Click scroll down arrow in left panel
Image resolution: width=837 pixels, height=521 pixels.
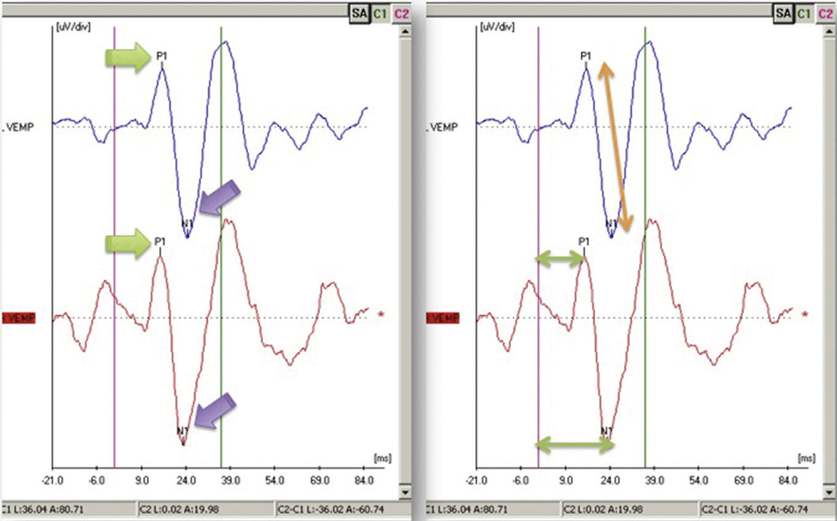coord(405,492)
